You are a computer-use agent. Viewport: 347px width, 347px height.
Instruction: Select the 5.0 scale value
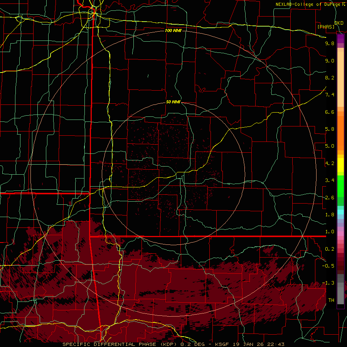pyautogui.click(x=330, y=146)
